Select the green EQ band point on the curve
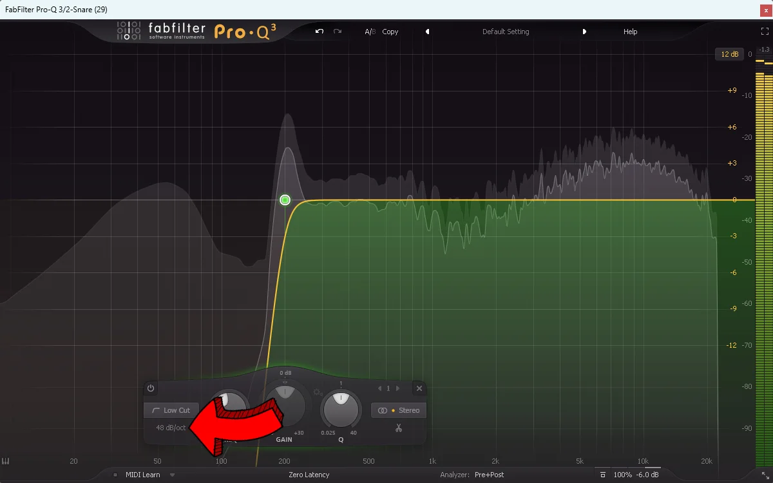The width and height of the screenshot is (773, 483). (284, 200)
